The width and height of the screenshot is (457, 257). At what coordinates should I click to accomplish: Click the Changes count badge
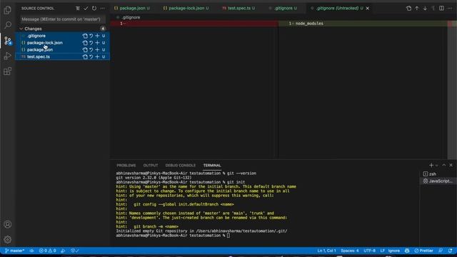pos(103,29)
